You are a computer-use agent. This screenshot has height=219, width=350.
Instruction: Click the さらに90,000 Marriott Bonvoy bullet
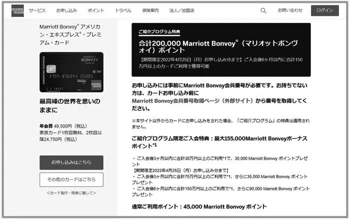click(220, 192)
